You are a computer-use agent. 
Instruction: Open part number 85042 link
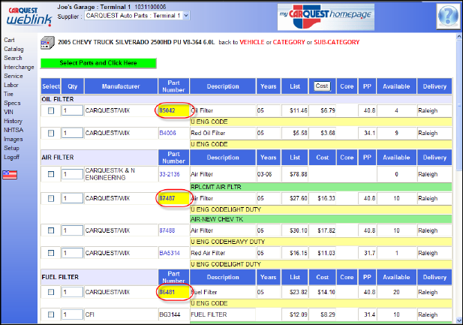(x=167, y=110)
